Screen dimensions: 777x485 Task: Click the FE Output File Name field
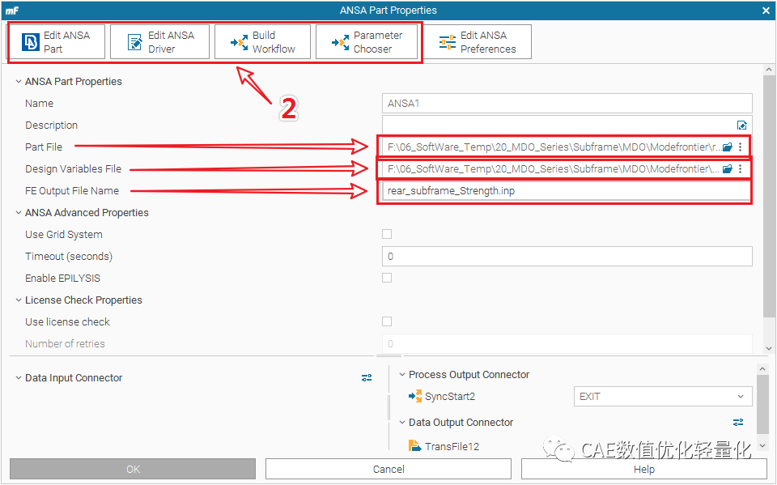coord(567,191)
